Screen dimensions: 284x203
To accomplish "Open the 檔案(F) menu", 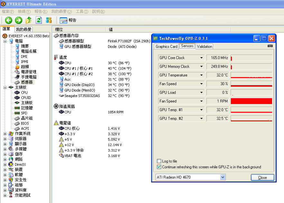I will pos(8,12).
